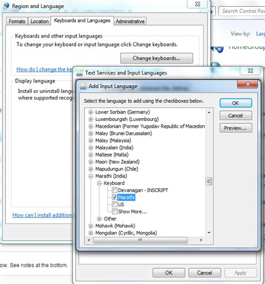
Task: Click the Preview... button
Action: coord(235,128)
